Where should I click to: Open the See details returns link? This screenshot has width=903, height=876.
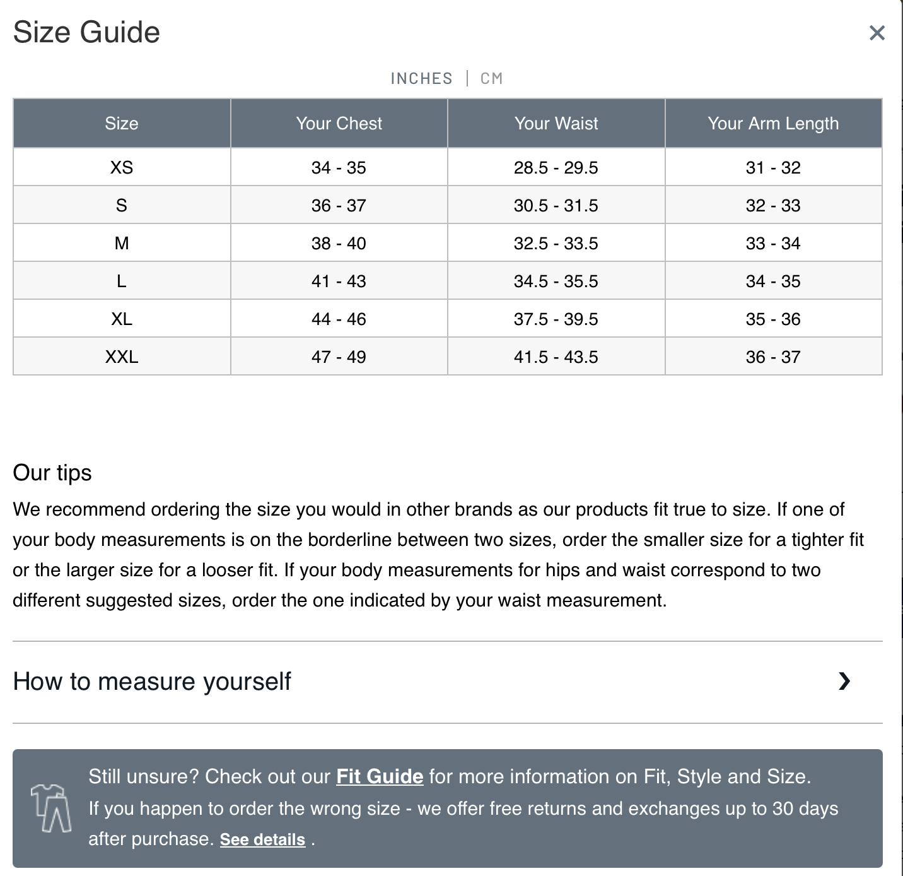262,839
